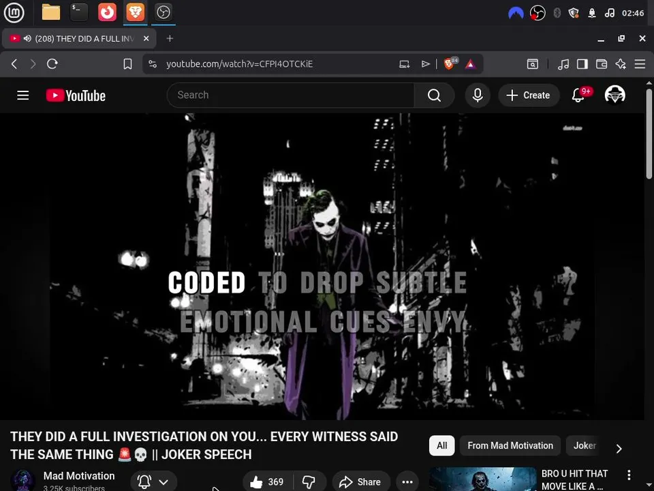Click the install/cast screen icon in address bar

click(404, 64)
